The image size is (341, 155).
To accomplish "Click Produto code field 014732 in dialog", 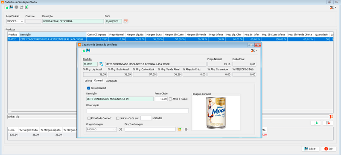I will click(x=90, y=64).
